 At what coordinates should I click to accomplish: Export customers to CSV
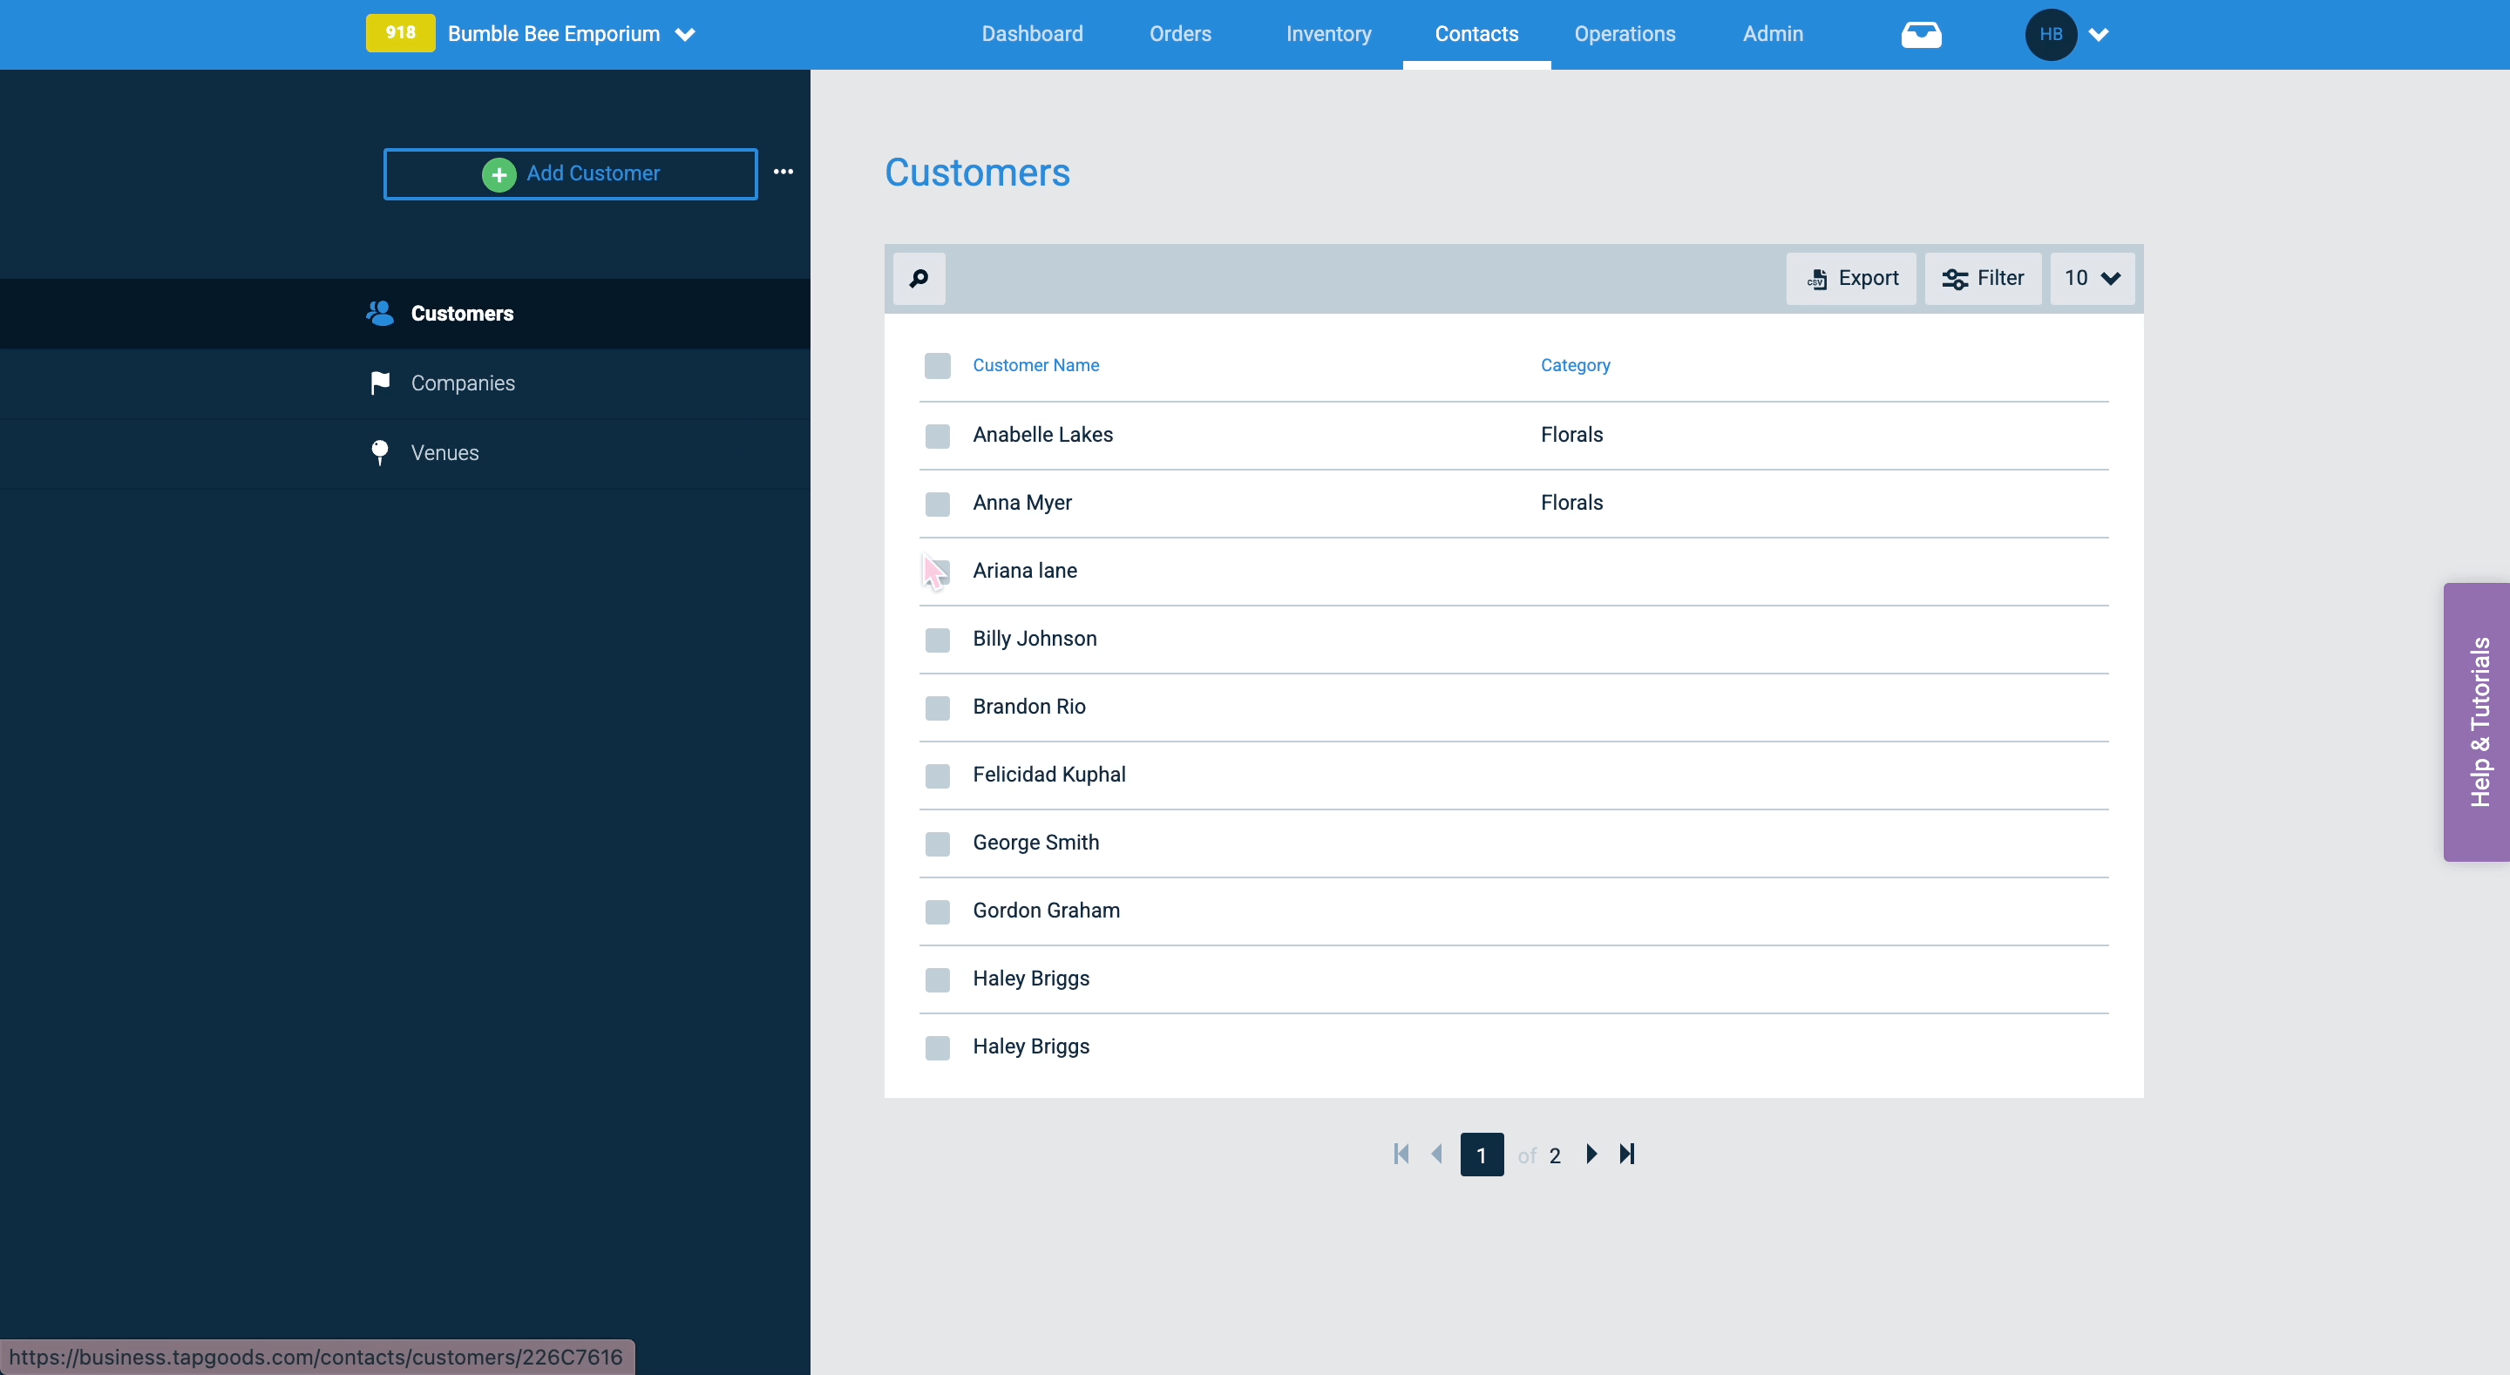[x=1850, y=279]
